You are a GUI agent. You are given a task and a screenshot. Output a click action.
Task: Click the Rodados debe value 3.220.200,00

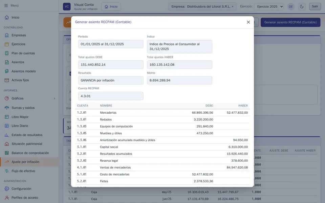pyautogui.click(x=203, y=119)
